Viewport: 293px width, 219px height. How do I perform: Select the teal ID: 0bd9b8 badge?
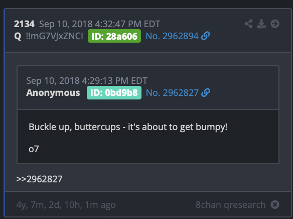pos(114,93)
